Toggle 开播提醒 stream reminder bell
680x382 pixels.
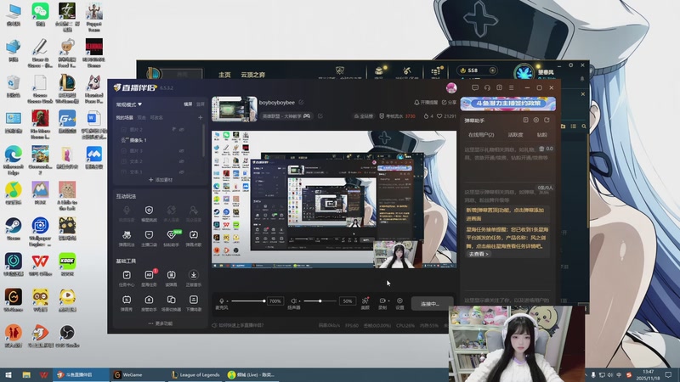point(426,103)
